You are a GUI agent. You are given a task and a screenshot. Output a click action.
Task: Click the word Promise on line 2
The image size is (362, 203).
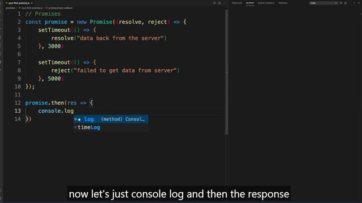[101, 22]
